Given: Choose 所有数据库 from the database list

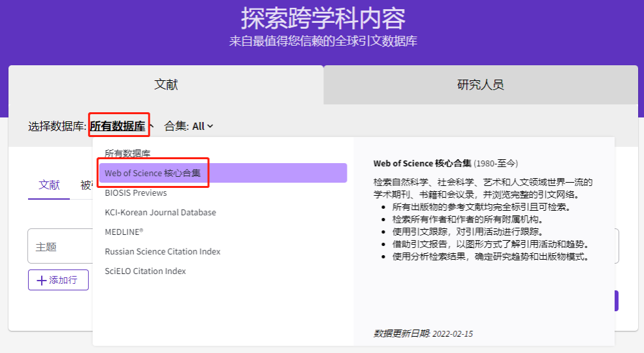Looking at the screenshot, I should point(127,154).
